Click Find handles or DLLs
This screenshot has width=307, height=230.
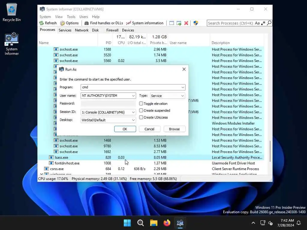pyautogui.click(x=103, y=23)
